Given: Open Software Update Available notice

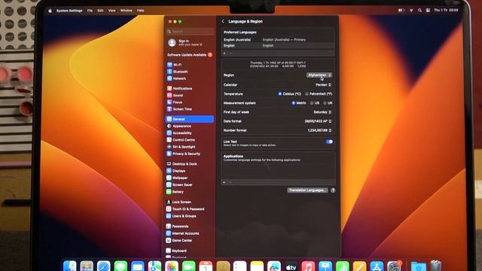Looking at the screenshot, I should (189, 55).
